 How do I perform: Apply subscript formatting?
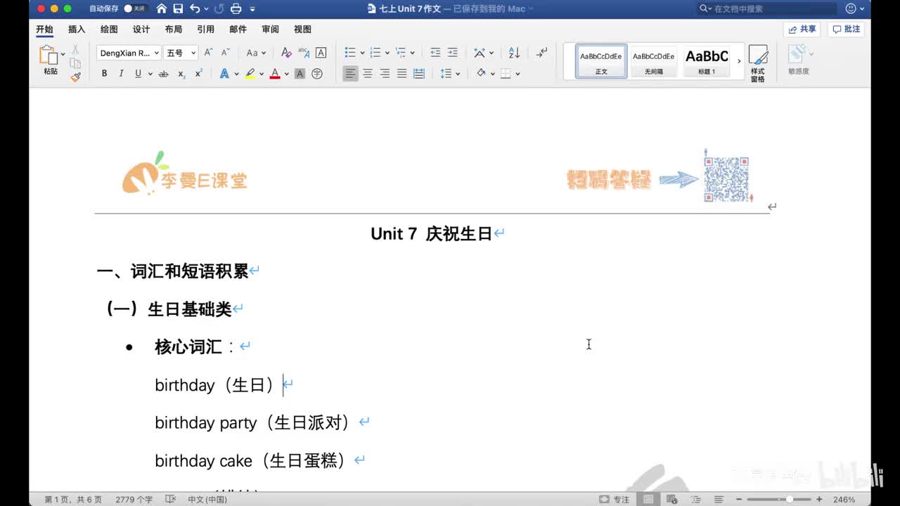click(181, 74)
